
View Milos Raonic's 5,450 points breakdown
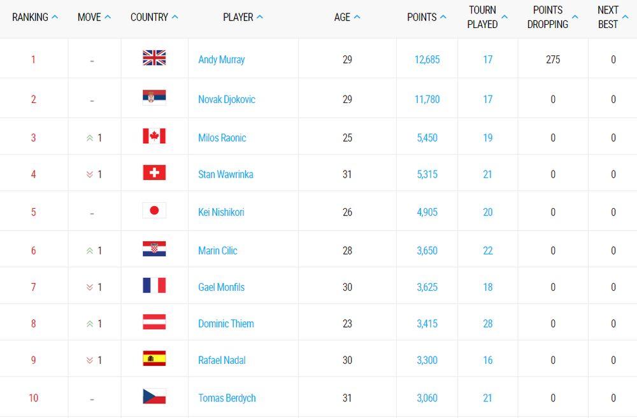click(427, 138)
